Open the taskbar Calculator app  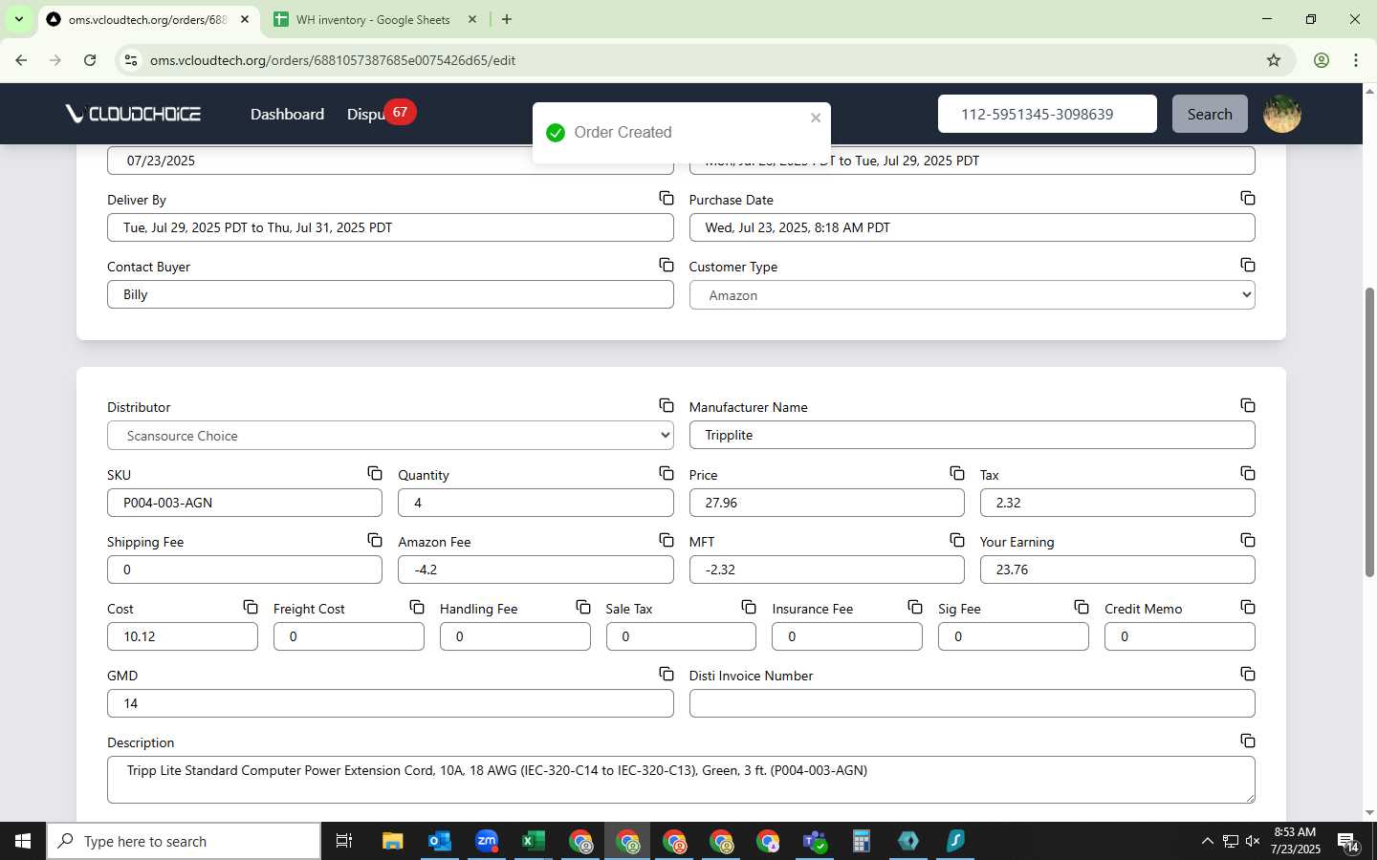click(861, 841)
